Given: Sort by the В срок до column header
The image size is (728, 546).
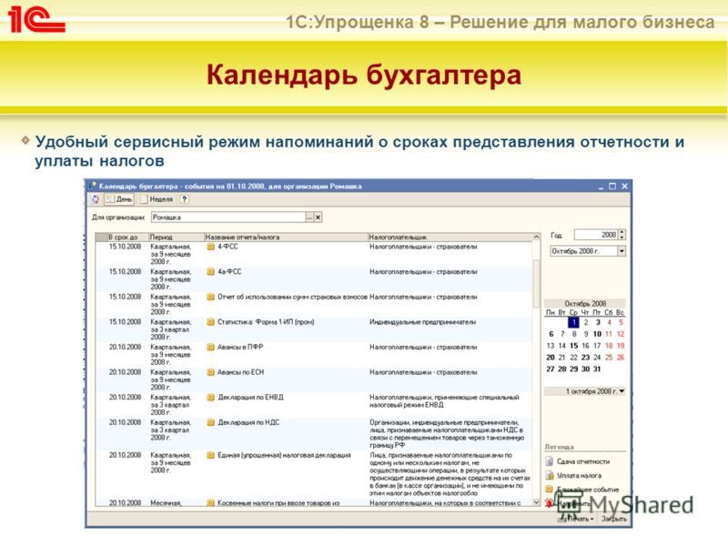Looking at the screenshot, I should [127, 237].
